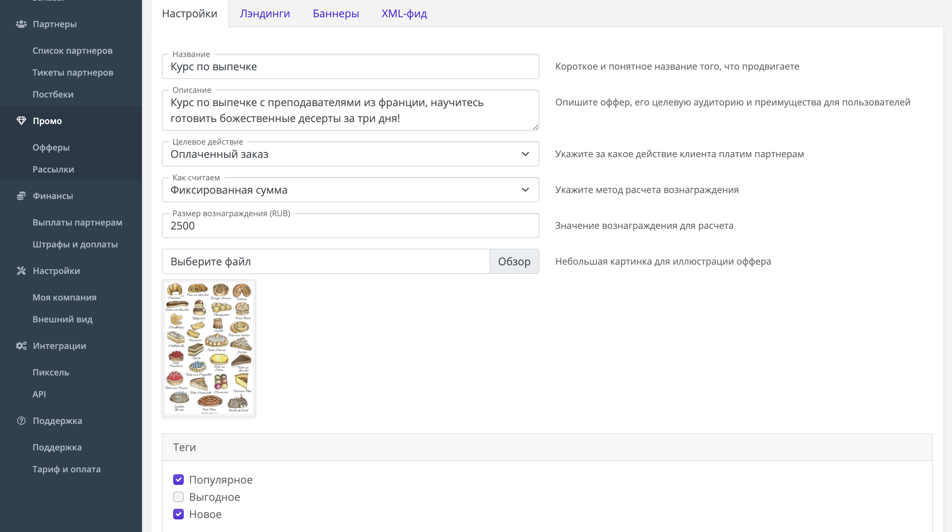Click the Settings tools icon in sidebar
Screen dimensions: 952x532
[x=21, y=271]
